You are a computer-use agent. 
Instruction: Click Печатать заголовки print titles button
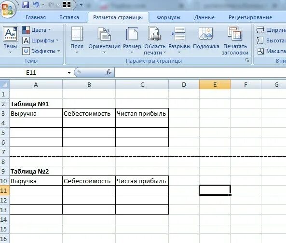pos(235,40)
